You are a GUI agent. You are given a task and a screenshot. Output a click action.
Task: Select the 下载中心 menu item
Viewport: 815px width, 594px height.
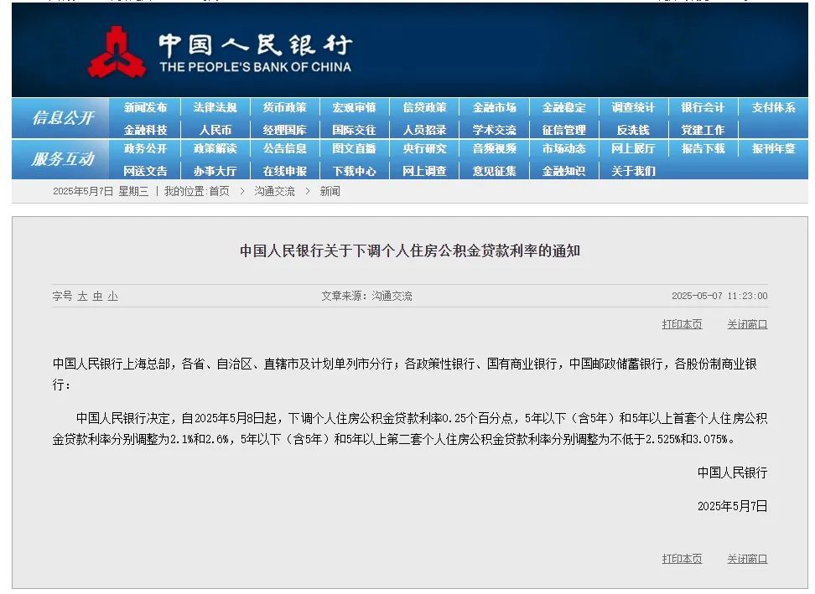click(354, 172)
